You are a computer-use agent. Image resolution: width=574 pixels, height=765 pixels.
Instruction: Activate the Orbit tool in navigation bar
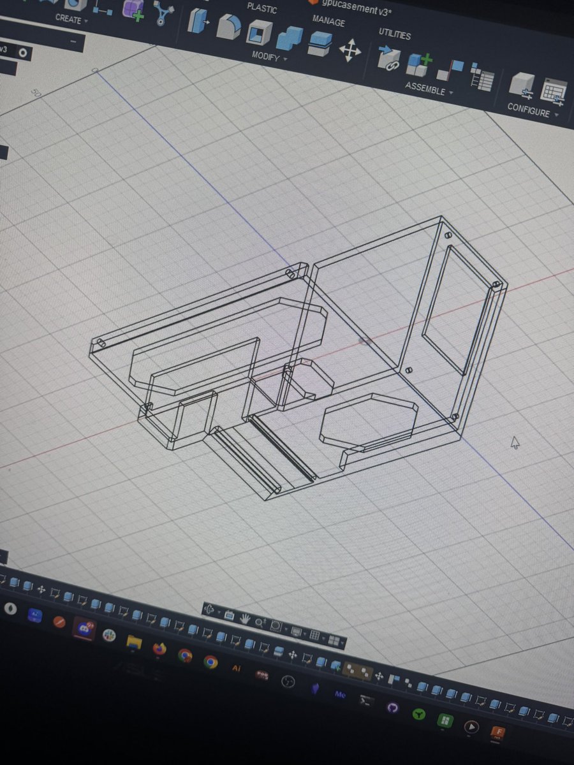tap(209, 609)
